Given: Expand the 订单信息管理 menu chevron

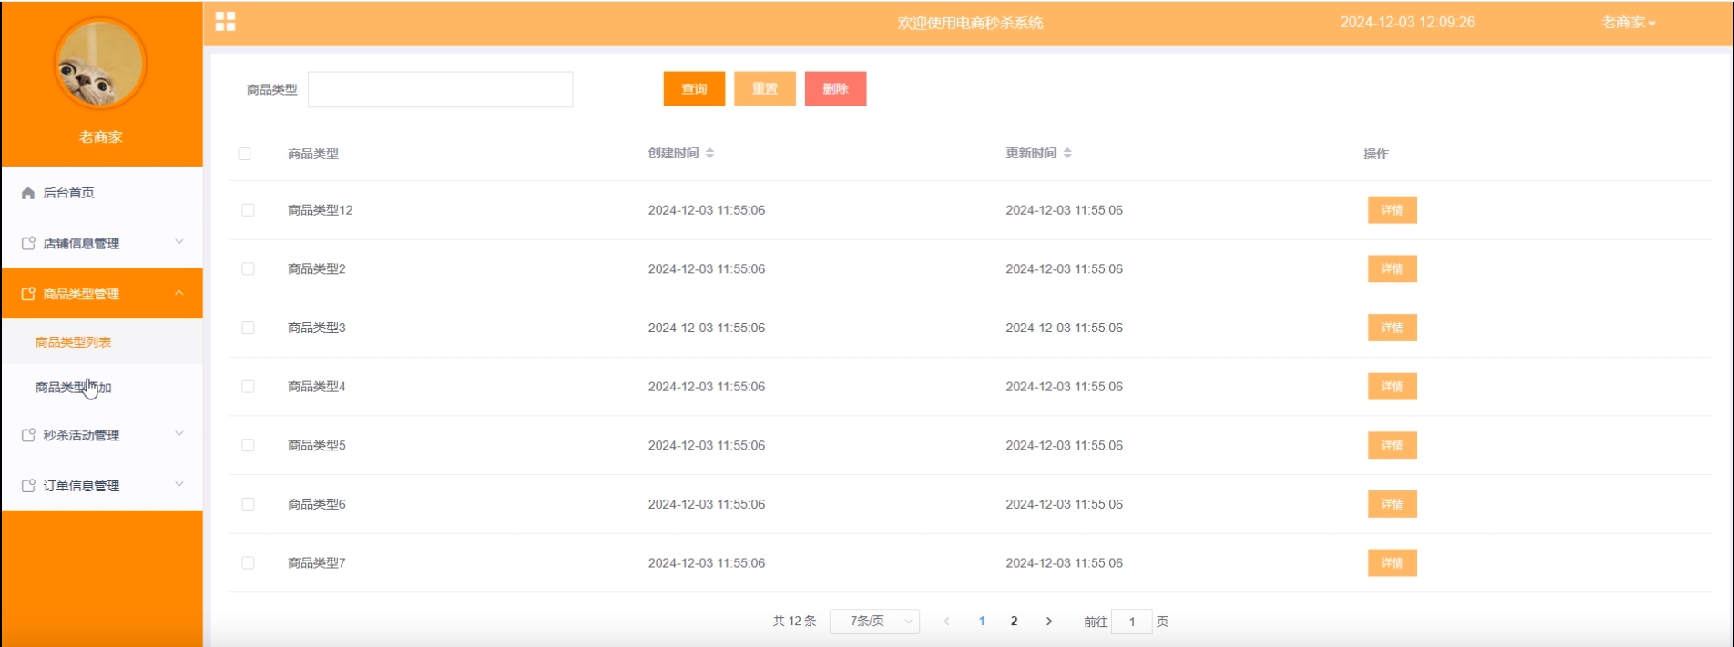Looking at the screenshot, I should click(179, 484).
